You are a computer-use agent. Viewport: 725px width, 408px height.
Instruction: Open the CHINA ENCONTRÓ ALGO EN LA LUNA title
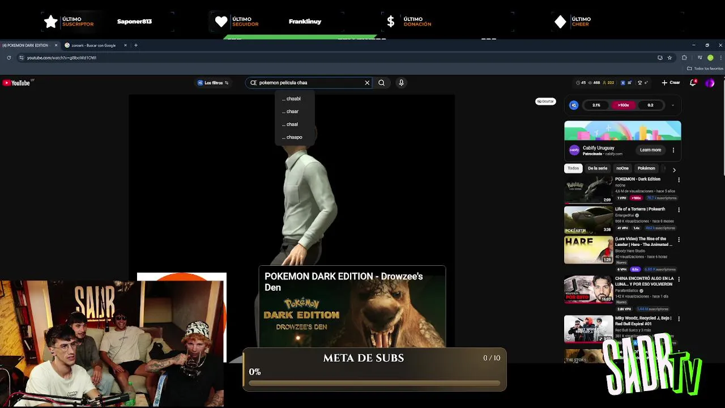645,281
